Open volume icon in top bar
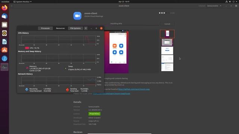239x134 pixels. tap(230, 1)
